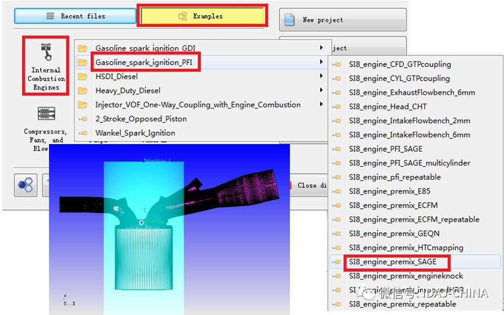Click the icon beside SI8_engine_Head_CHT
Viewport: 504px width, 315px height.
[x=337, y=107]
